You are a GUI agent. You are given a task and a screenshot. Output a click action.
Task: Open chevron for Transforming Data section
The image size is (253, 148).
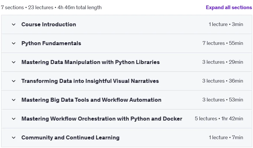click(14, 81)
